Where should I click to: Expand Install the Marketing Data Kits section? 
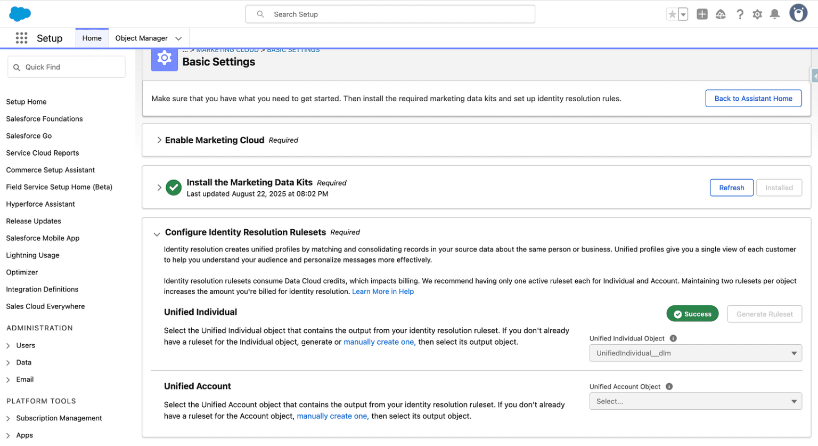point(159,188)
